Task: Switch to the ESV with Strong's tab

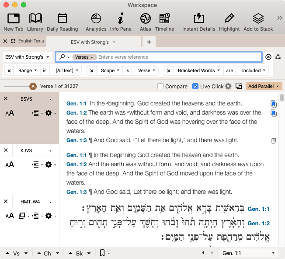Action: pyautogui.click(x=90, y=42)
